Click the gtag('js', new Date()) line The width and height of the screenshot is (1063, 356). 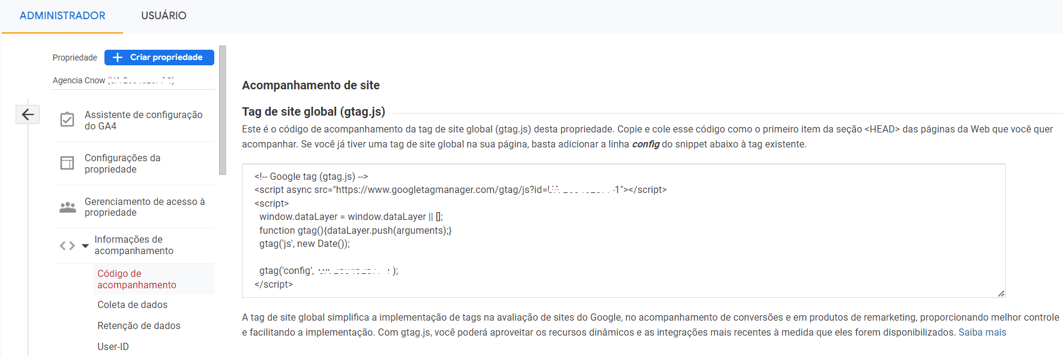click(x=304, y=244)
